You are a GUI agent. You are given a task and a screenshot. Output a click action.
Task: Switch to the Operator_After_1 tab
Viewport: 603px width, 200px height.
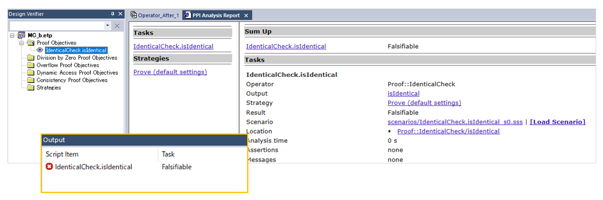click(155, 15)
